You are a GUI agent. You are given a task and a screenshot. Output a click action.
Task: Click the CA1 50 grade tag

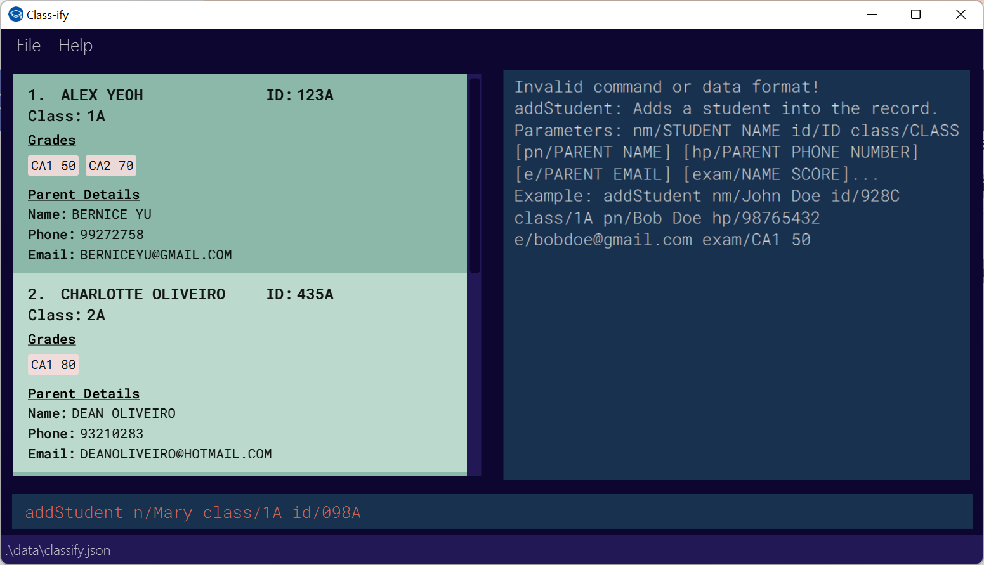53,166
